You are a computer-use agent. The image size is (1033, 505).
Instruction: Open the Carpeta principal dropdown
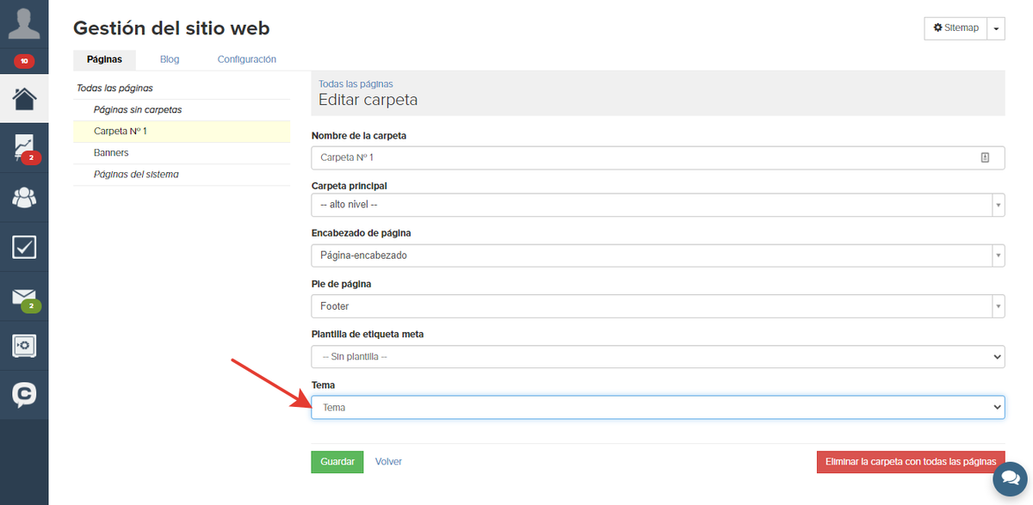coord(658,205)
